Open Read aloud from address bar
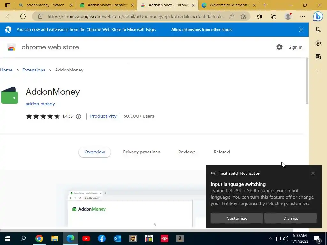327x245 pixels. (x=232, y=16)
